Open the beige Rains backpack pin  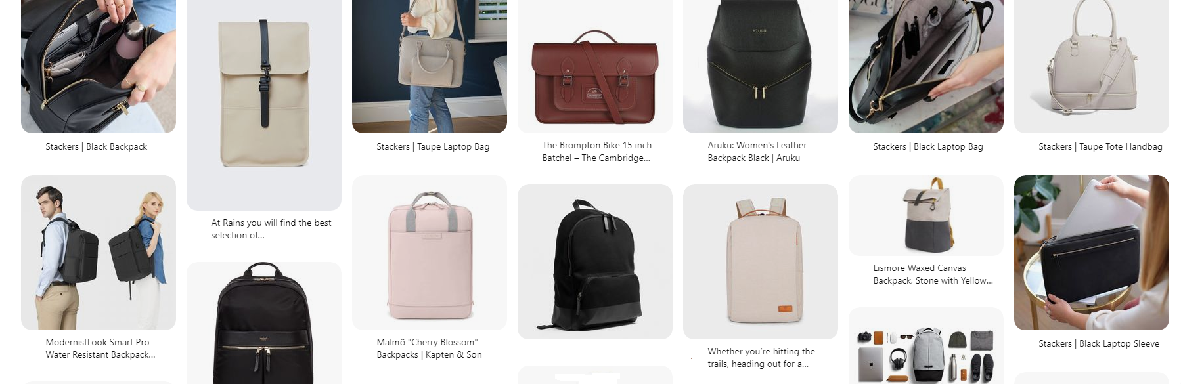click(264, 105)
